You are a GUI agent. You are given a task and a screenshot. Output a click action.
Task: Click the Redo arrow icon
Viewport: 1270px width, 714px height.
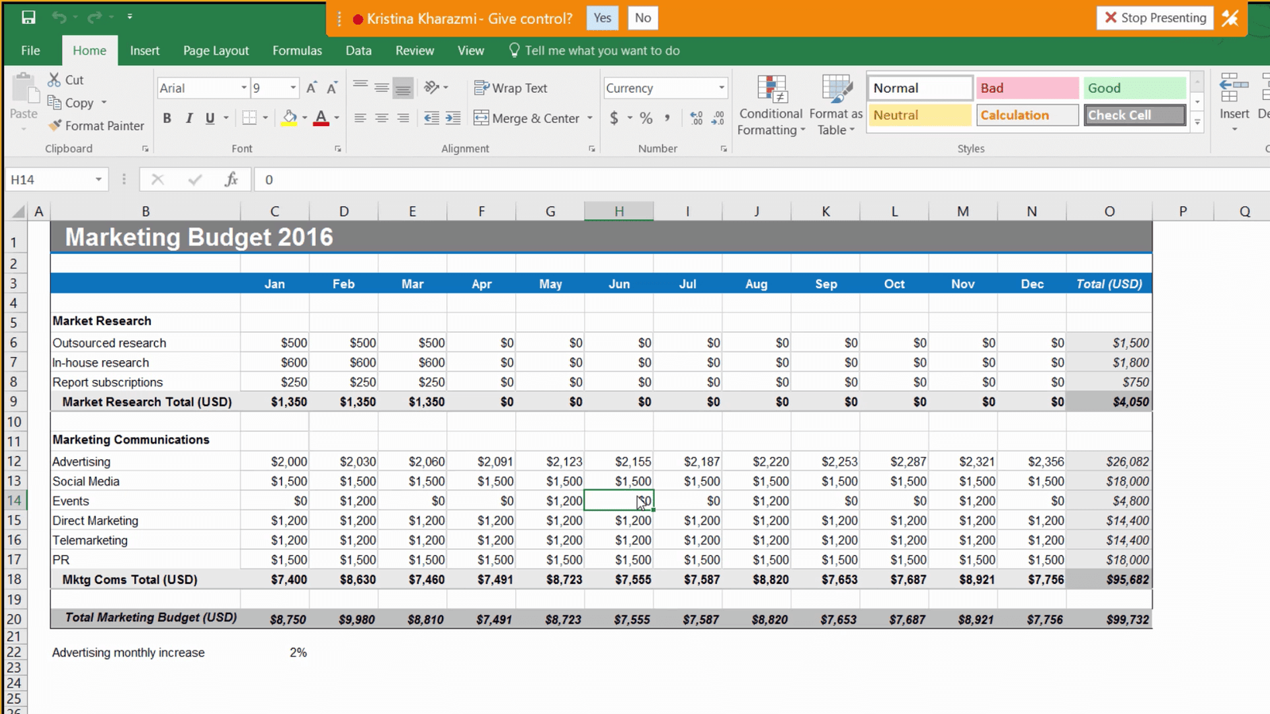[x=94, y=17]
